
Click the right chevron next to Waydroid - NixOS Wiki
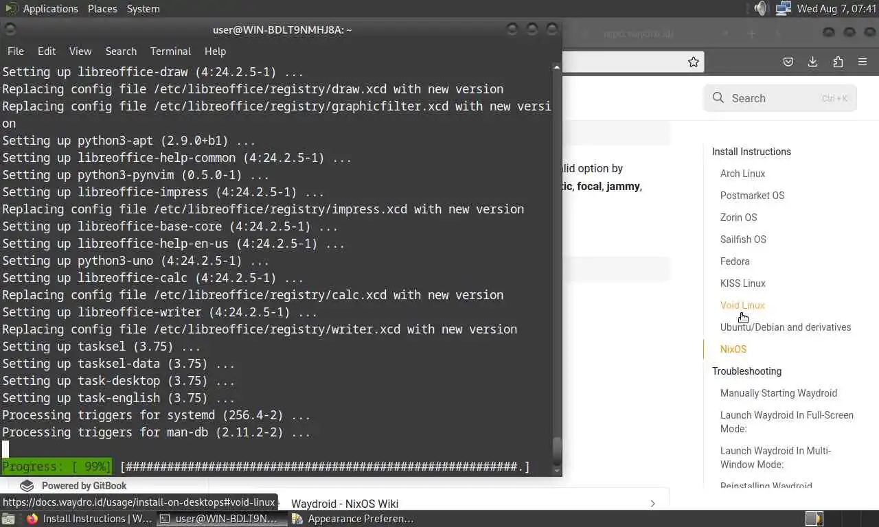click(x=652, y=504)
